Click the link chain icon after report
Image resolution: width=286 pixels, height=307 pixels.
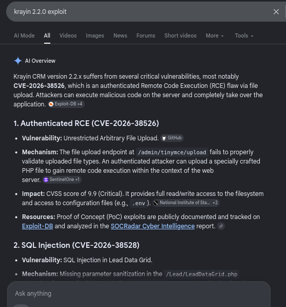coord(221,226)
